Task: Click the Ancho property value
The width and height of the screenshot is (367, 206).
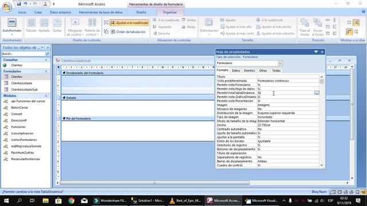Action: [288, 125]
